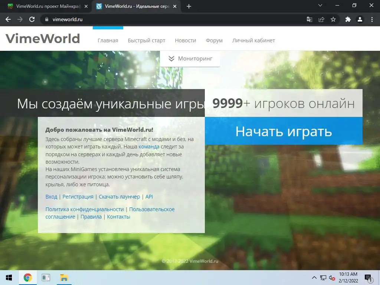
Task: Follow the команда link in welcome text
Action: coord(149,147)
